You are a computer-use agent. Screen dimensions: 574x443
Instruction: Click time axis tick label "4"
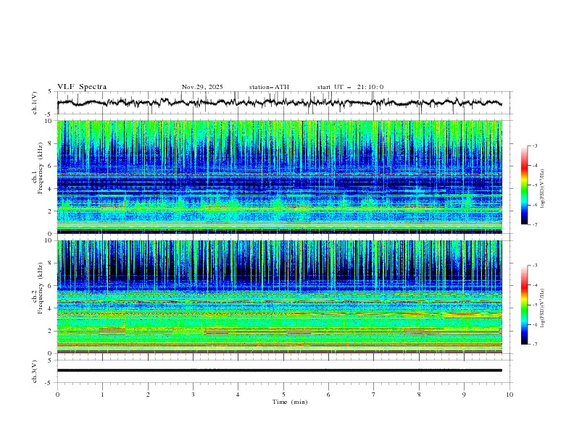(238, 395)
